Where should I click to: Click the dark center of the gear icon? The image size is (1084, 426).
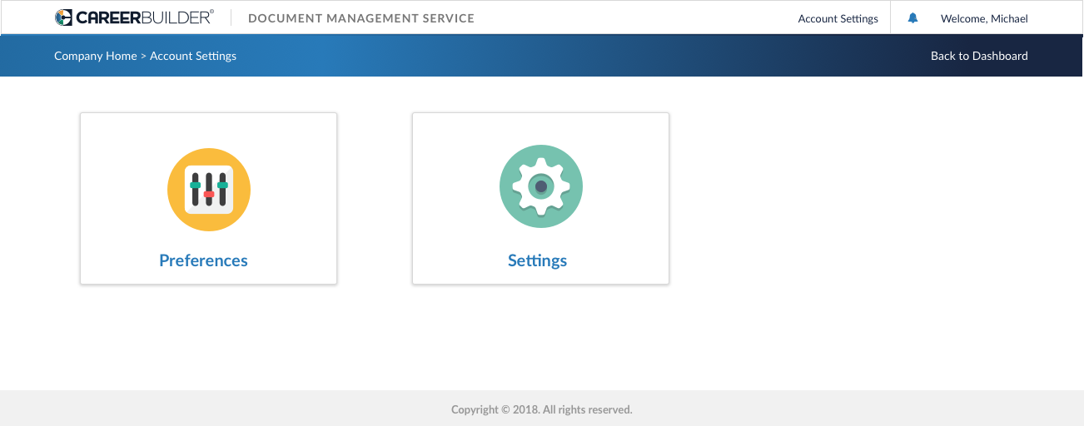(x=541, y=186)
